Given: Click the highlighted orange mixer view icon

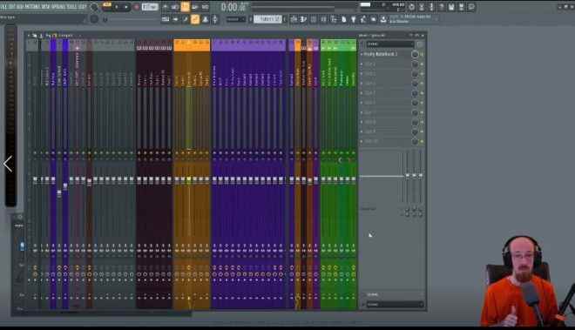Looking at the screenshot, I should (195, 19).
